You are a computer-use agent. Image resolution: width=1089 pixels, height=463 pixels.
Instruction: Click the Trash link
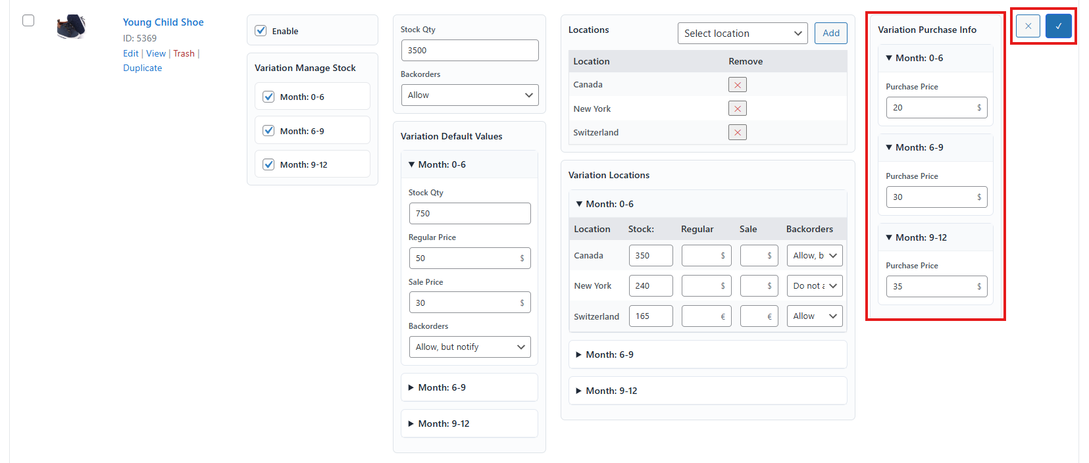click(184, 53)
